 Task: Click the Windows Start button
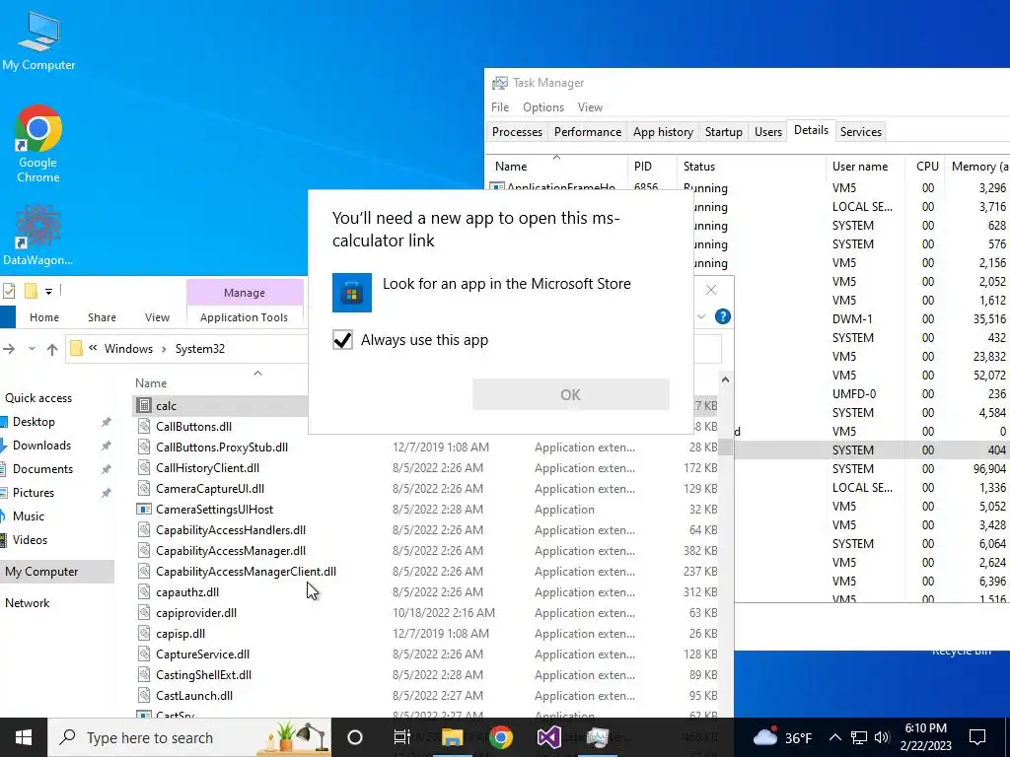[24, 737]
